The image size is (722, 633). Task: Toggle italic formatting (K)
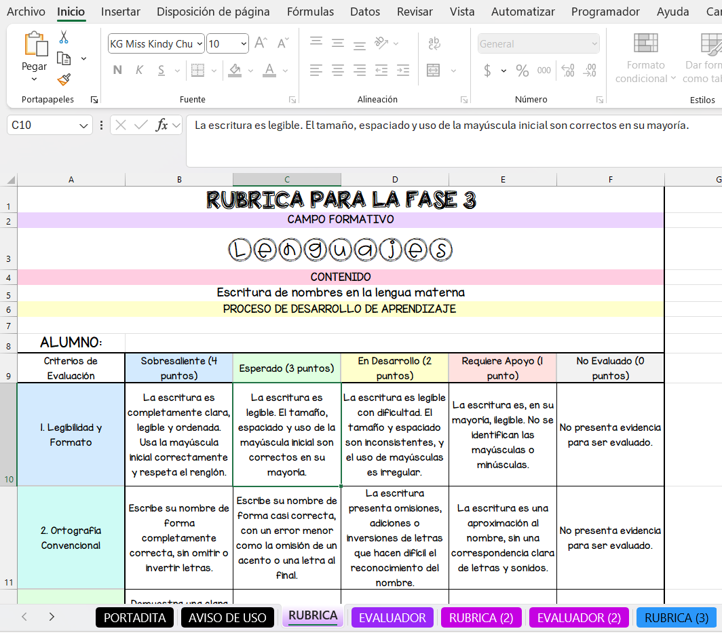pyautogui.click(x=139, y=70)
